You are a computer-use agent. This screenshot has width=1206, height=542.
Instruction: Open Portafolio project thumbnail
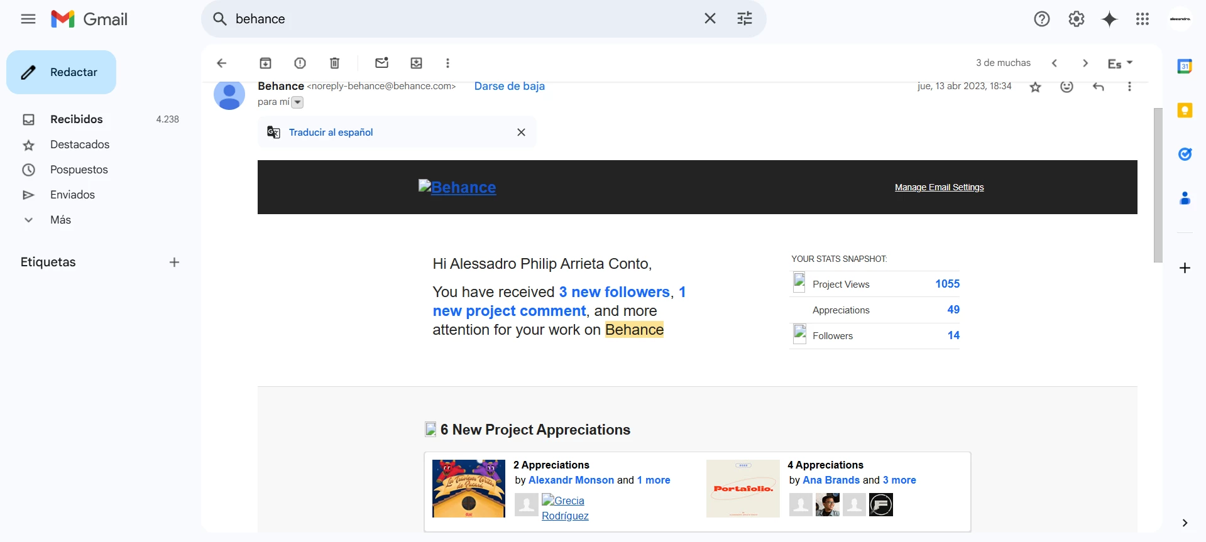pos(743,489)
